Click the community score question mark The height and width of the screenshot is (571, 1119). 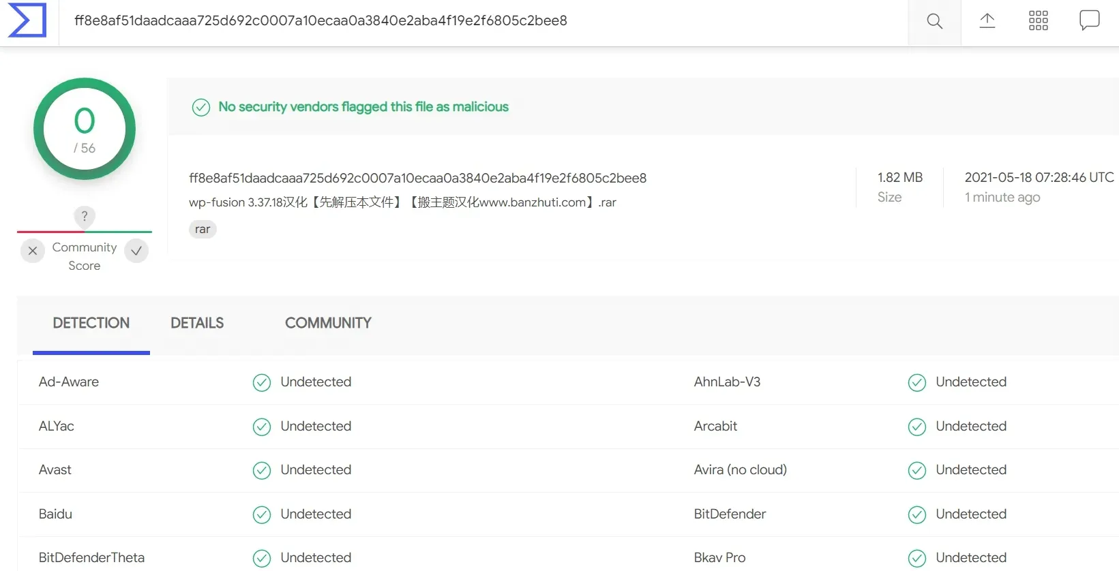[85, 216]
